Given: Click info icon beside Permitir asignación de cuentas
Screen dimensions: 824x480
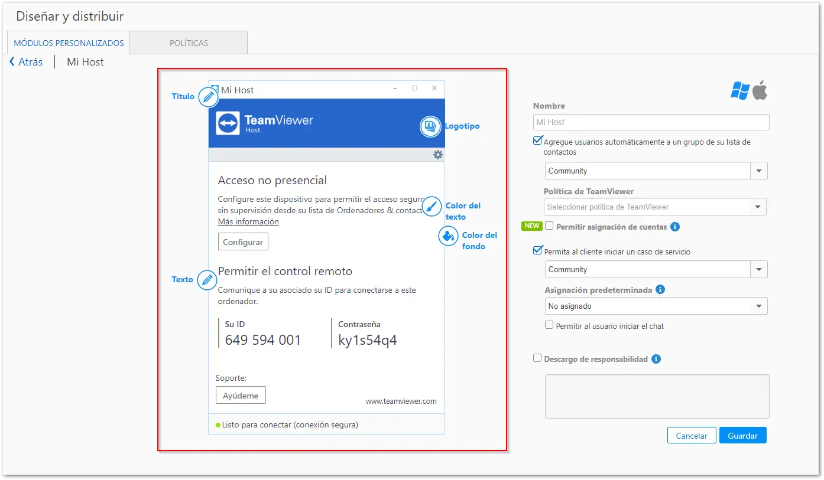Looking at the screenshot, I should [675, 227].
